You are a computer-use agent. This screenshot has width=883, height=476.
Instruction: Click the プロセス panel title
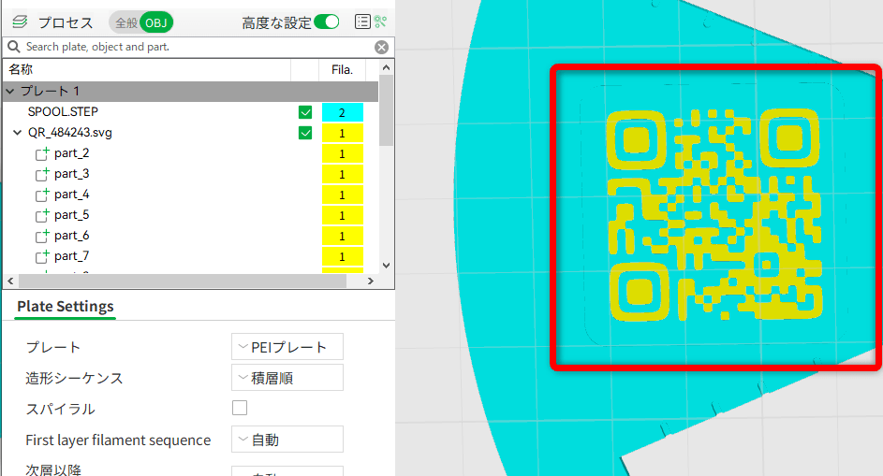66,22
